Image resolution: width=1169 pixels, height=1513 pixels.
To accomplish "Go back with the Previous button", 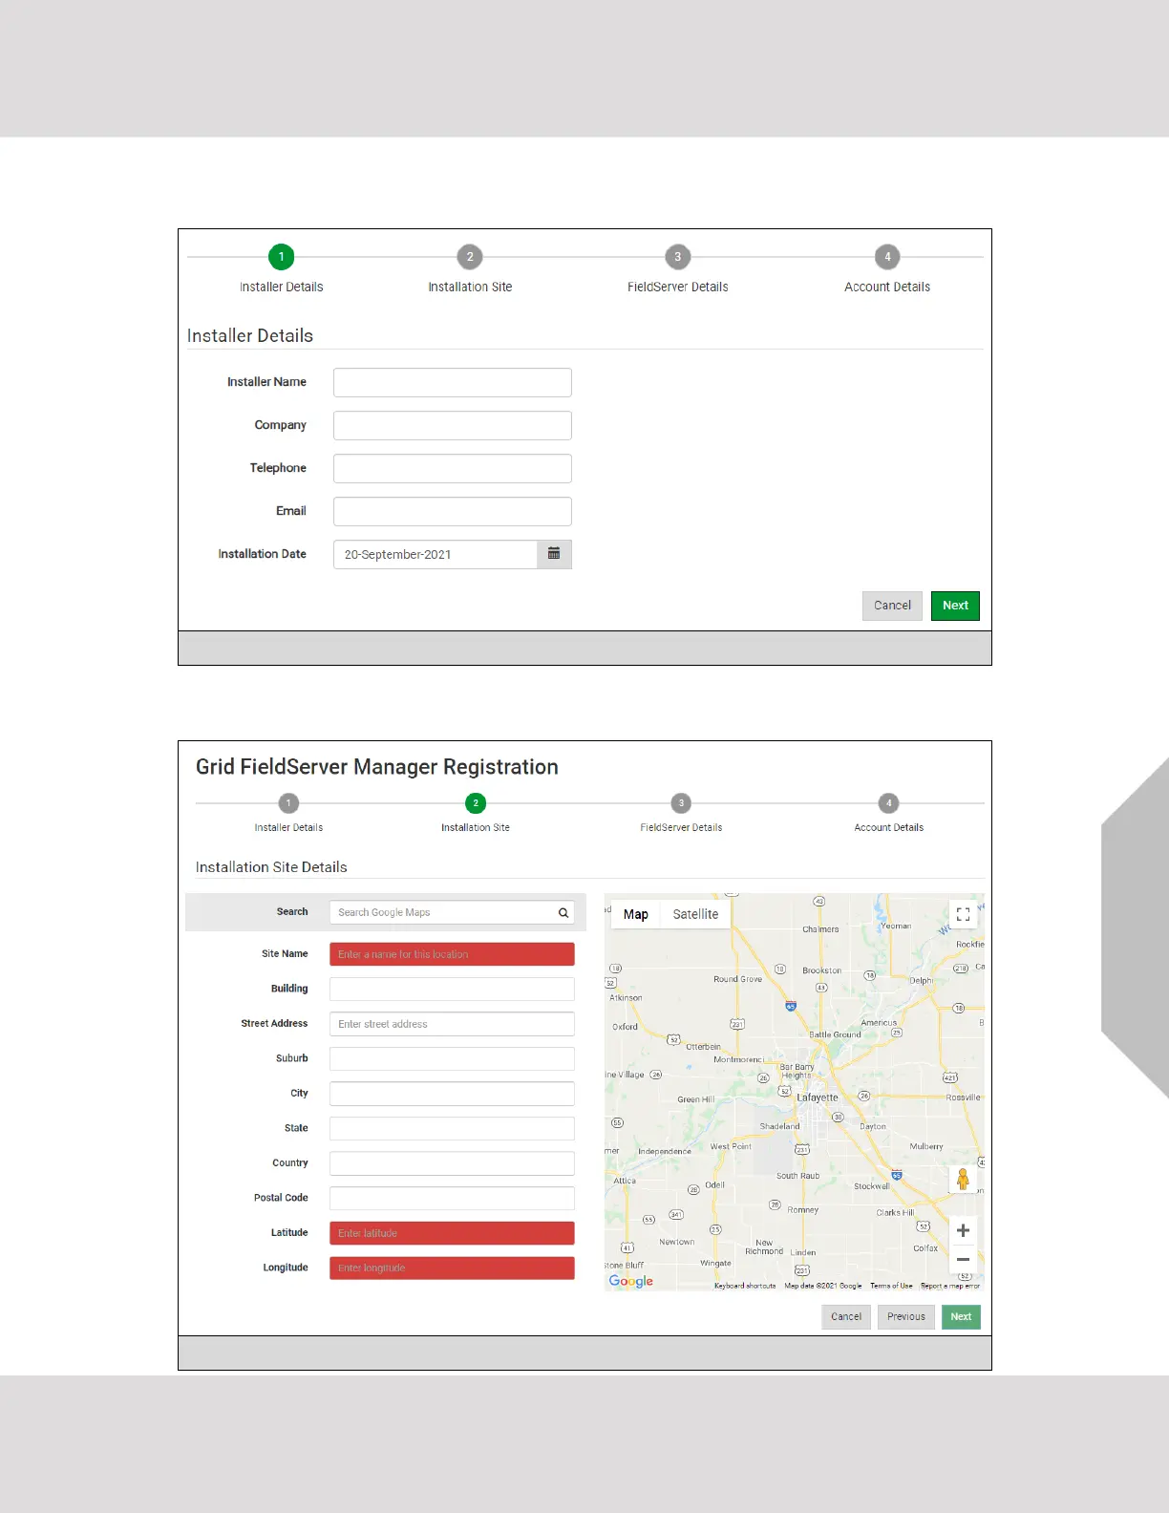I will click(906, 1316).
